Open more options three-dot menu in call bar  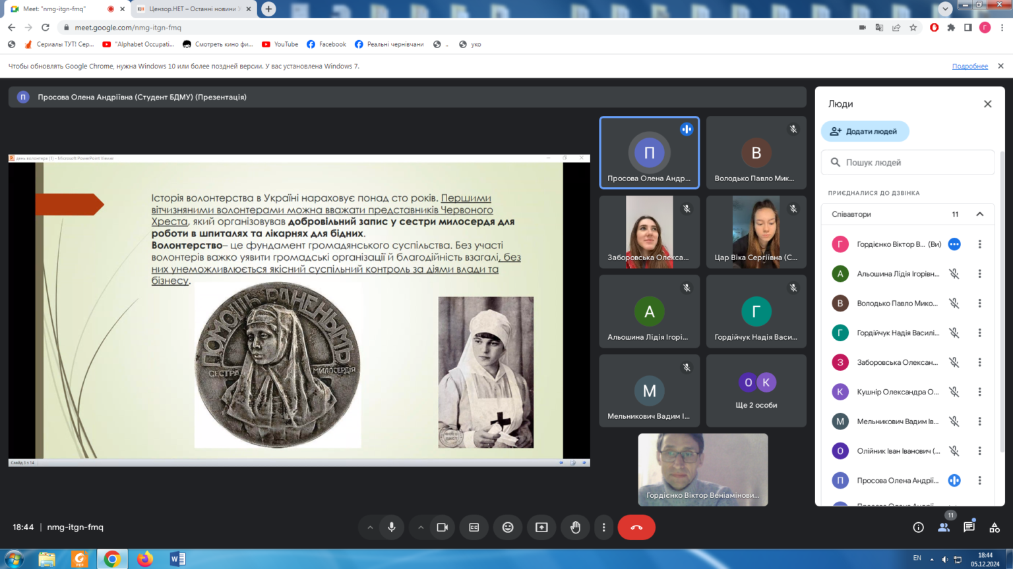coord(603,528)
